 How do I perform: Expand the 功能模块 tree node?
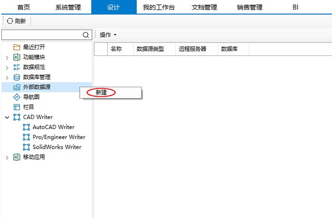[x=7, y=57]
